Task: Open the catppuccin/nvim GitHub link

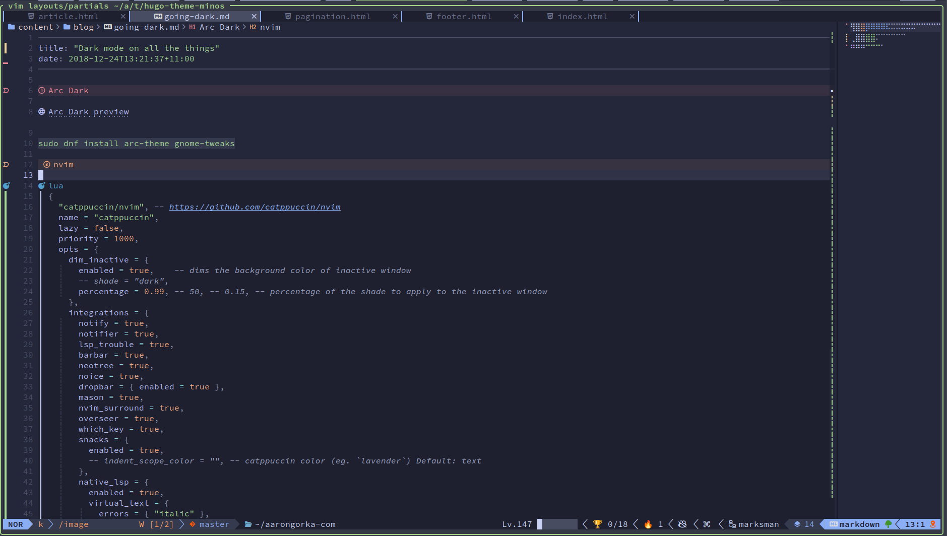Action: [255, 207]
